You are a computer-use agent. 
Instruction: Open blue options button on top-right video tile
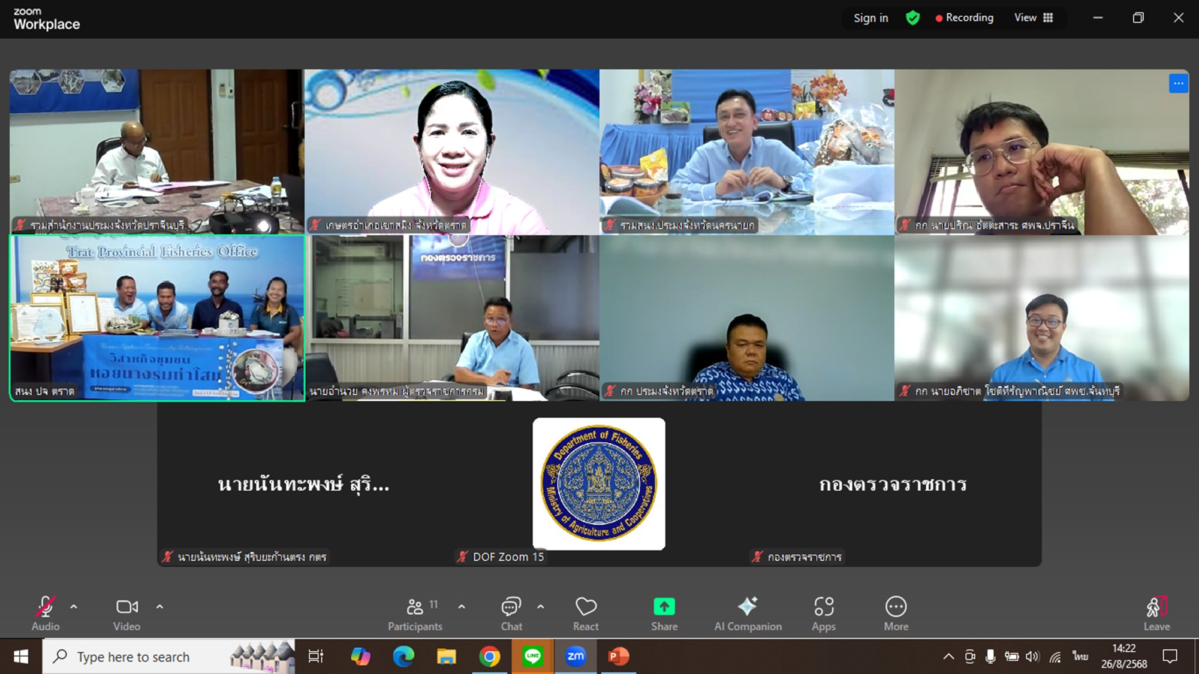[x=1178, y=83]
